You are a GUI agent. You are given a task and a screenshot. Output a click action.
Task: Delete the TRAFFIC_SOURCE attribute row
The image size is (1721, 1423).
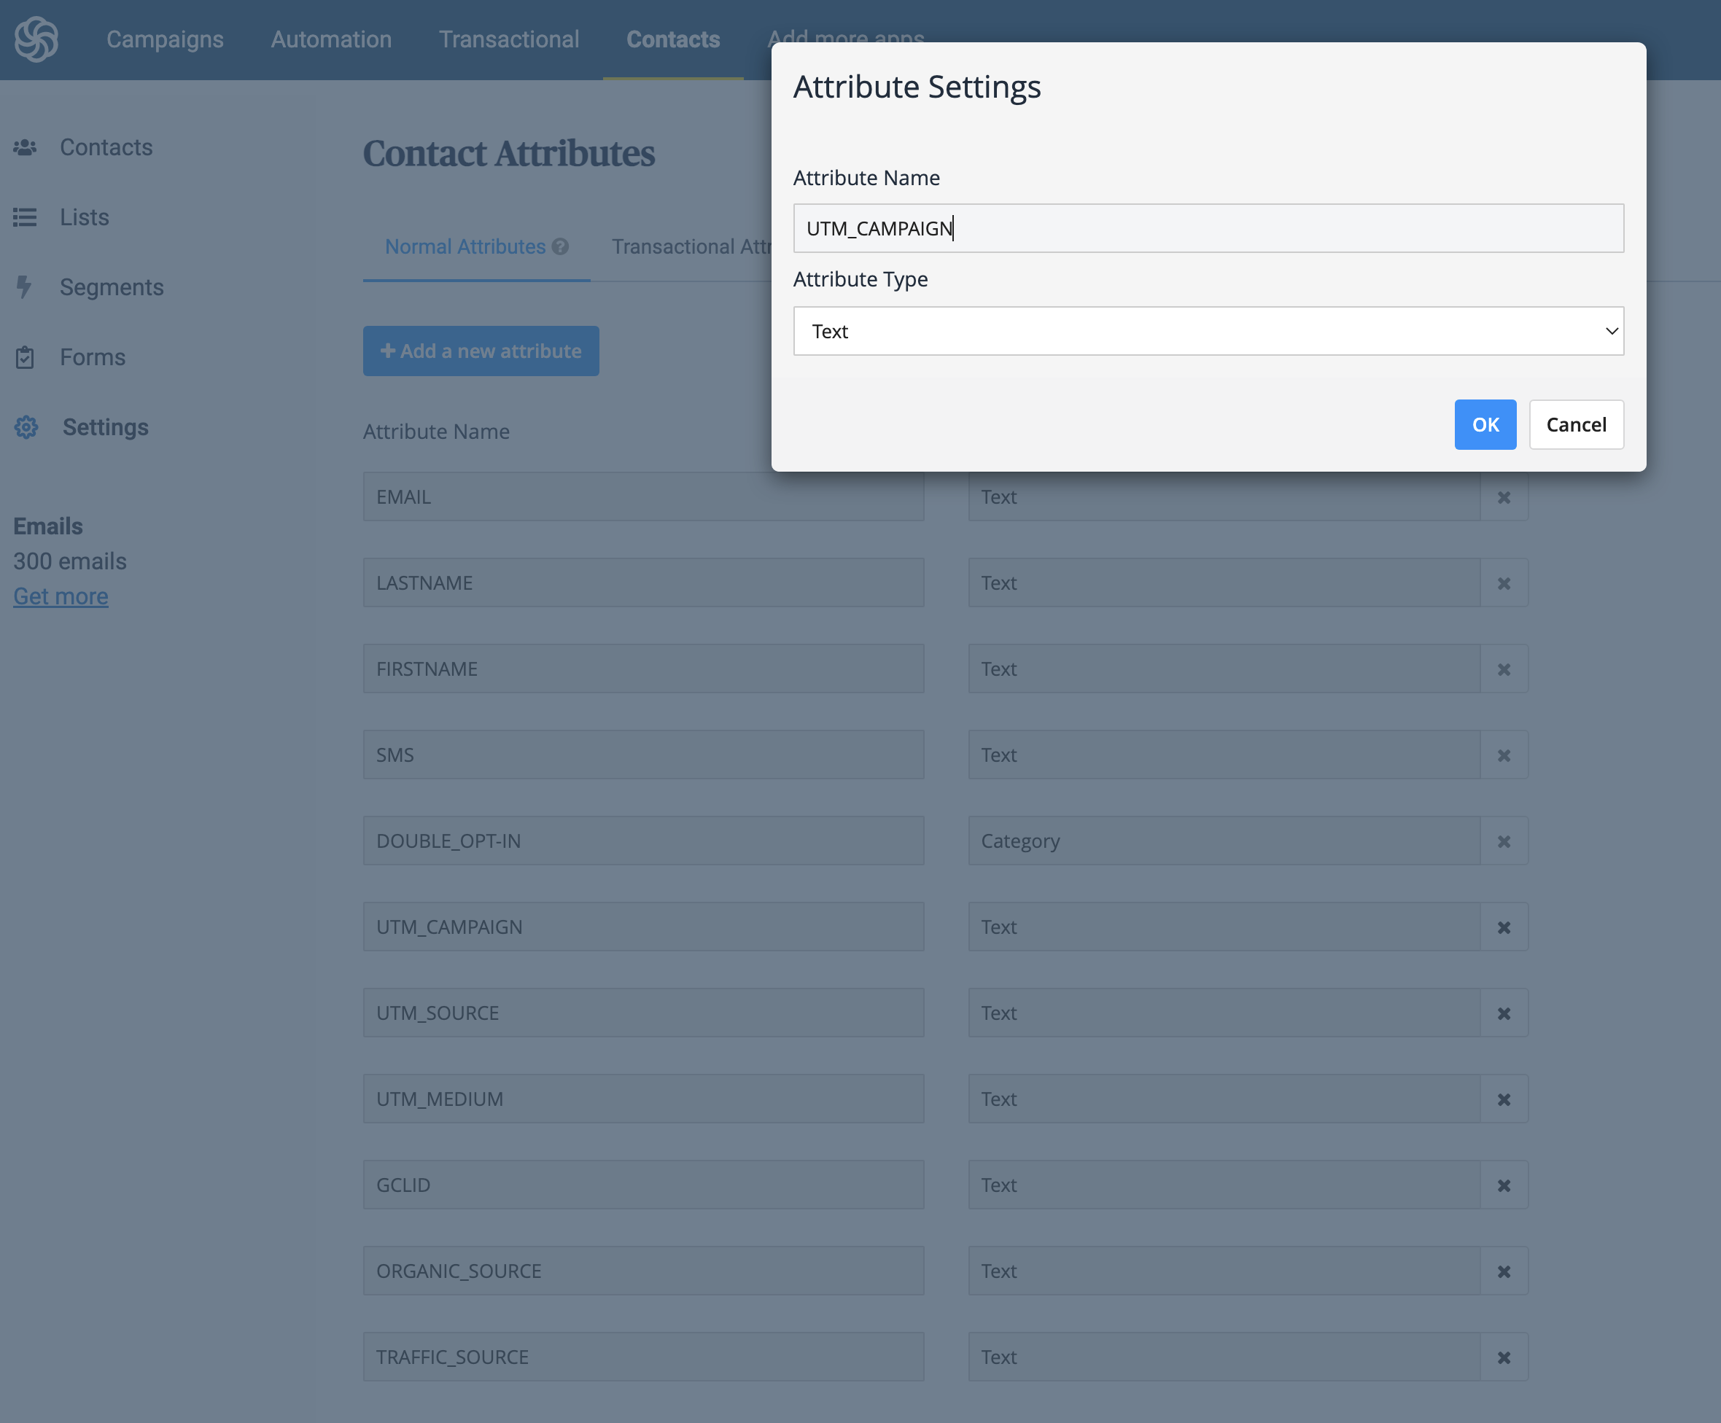1503,1357
